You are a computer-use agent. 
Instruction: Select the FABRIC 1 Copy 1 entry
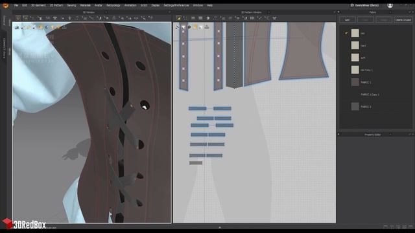point(370,94)
